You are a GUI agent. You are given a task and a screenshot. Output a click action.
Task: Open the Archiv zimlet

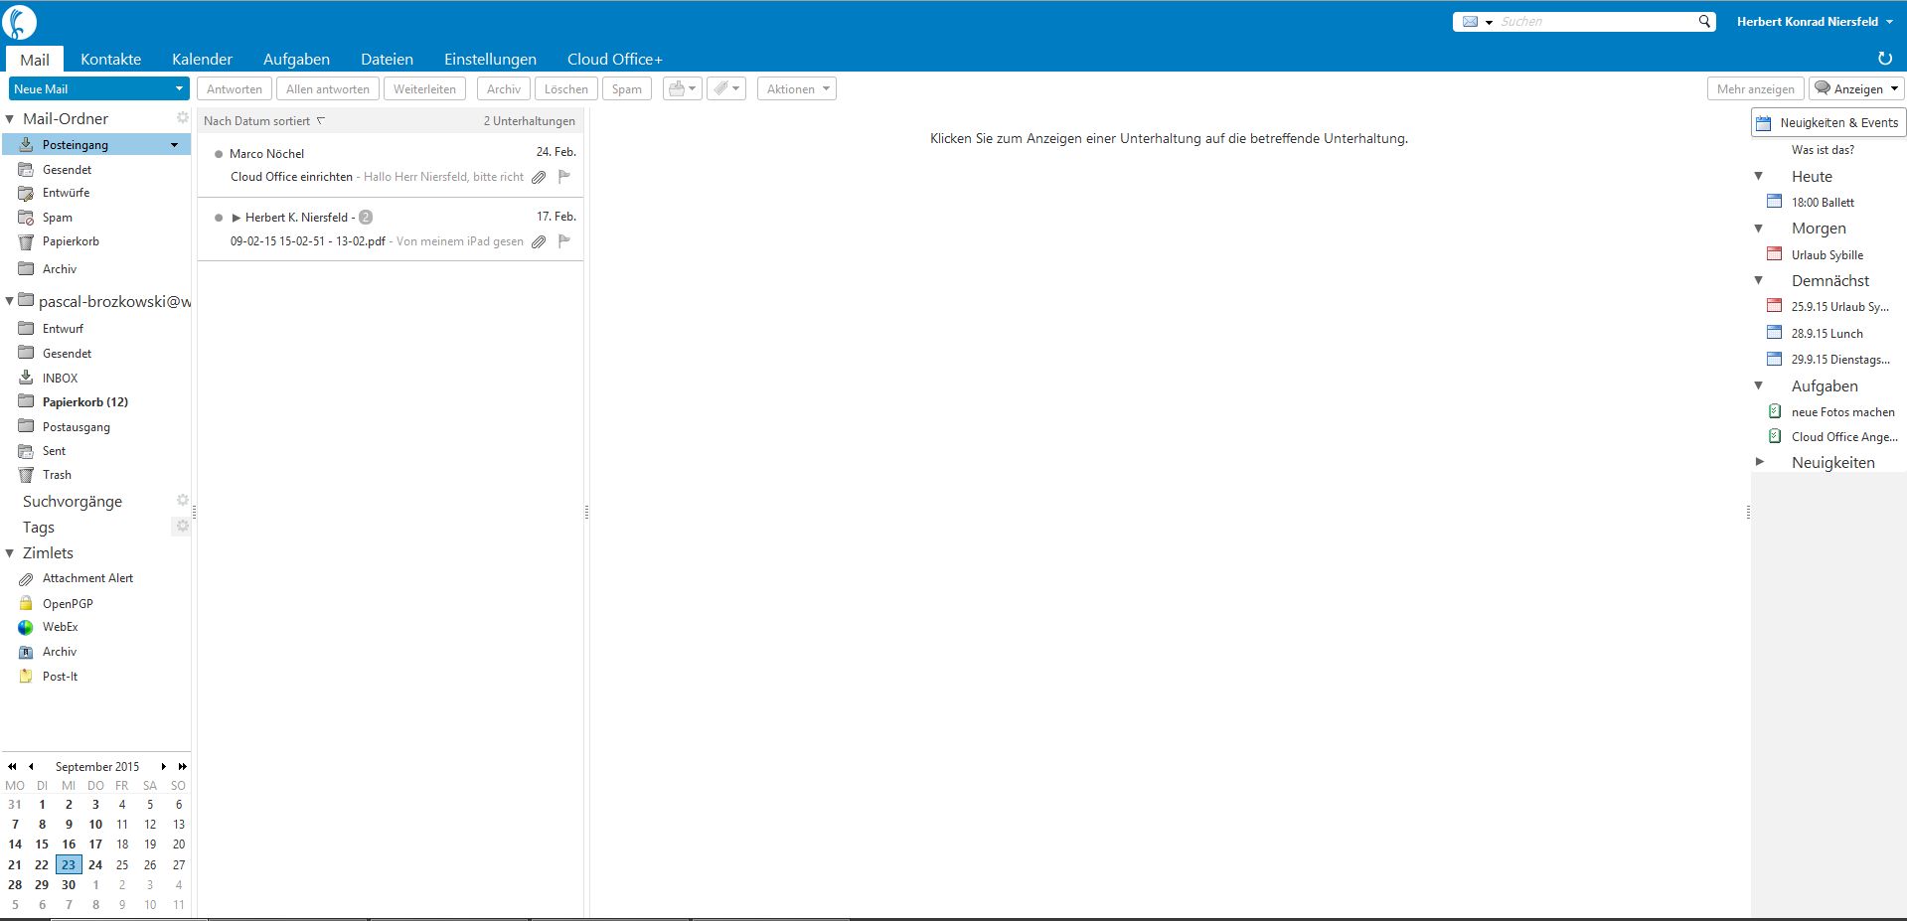pyautogui.click(x=60, y=652)
